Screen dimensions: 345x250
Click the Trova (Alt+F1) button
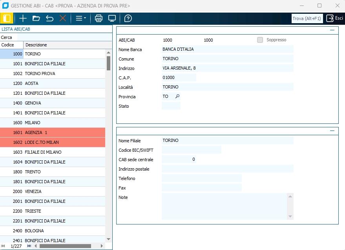coord(307,18)
